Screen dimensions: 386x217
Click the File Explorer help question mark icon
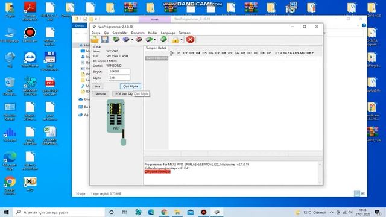pos(364,25)
